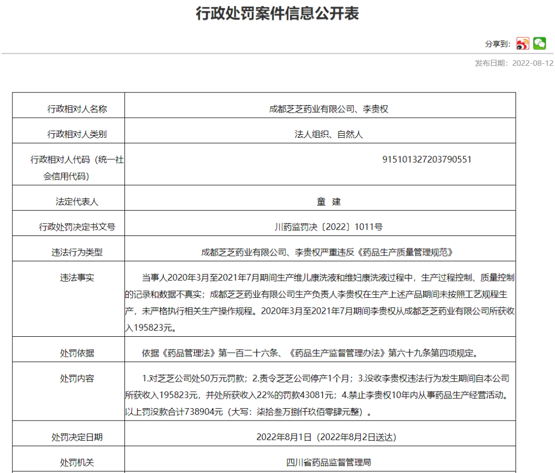Click the 法定代表人 row header
The width and height of the screenshot is (555, 473).
pyautogui.click(x=77, y=202)
